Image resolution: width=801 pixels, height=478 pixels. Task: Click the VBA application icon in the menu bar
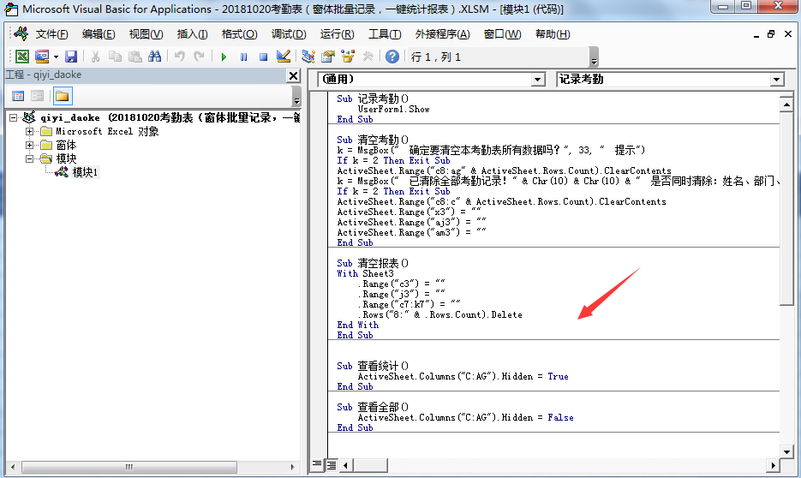21,33
